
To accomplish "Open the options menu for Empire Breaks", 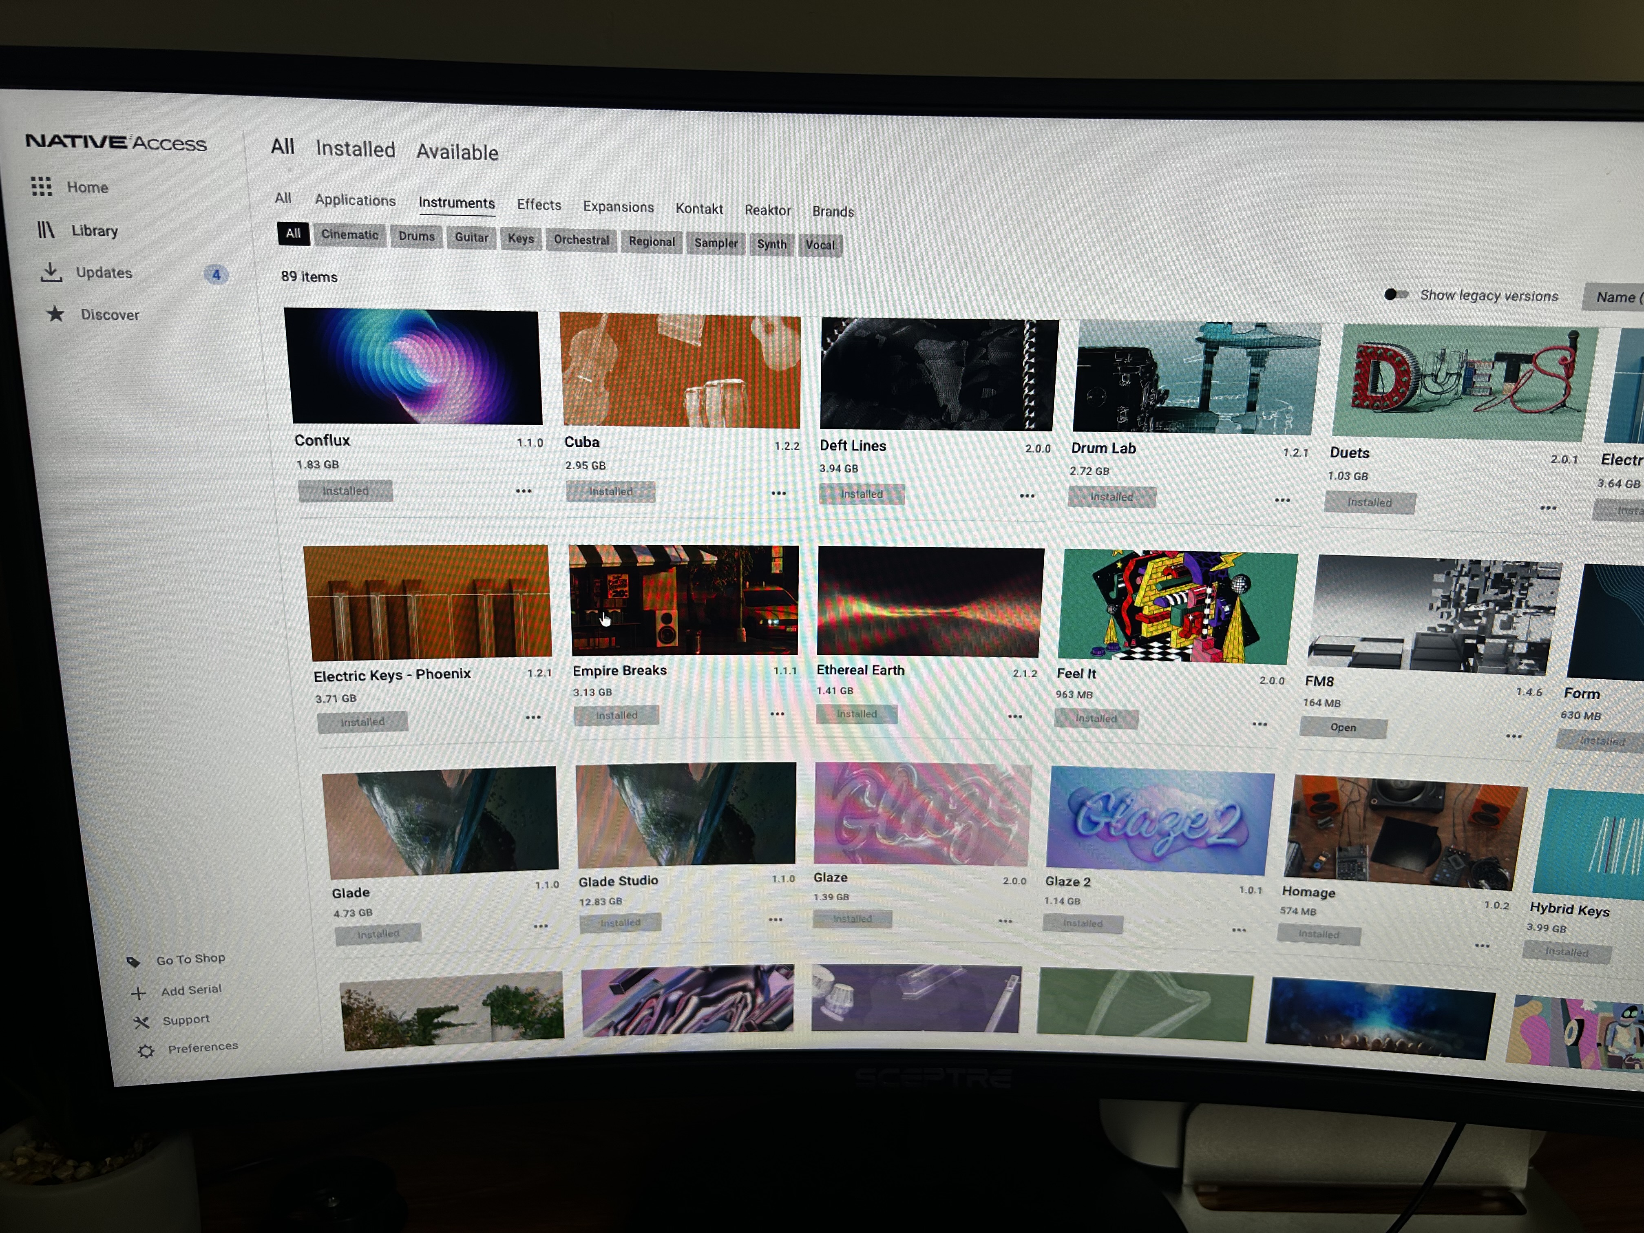I will click(x=778, y=714).
